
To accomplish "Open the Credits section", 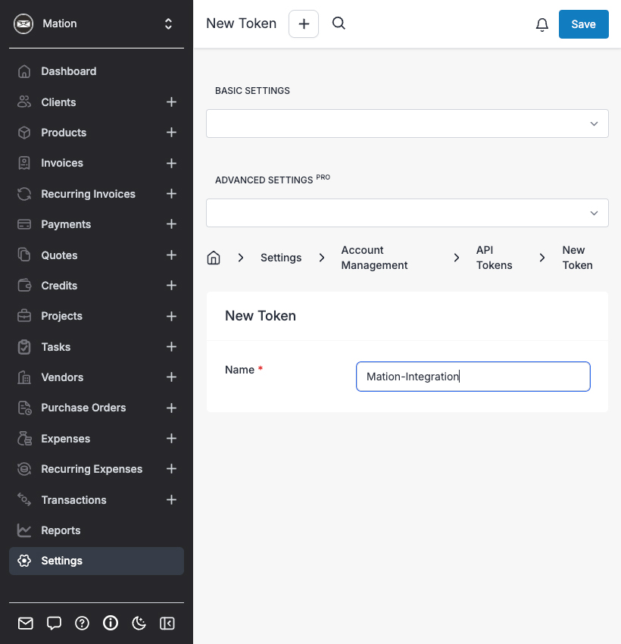I will 59,286.
